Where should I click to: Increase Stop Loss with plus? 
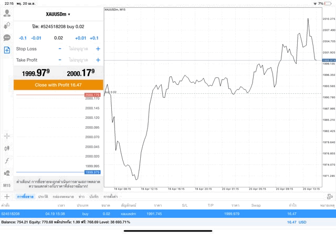pyautogui.click(x=98, y=49)
